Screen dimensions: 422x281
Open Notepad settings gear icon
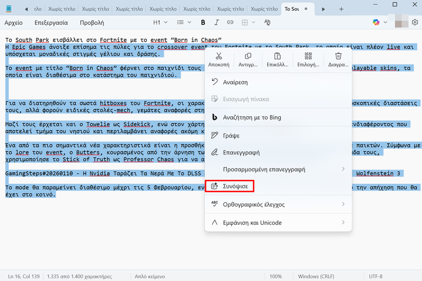[415, 22]
